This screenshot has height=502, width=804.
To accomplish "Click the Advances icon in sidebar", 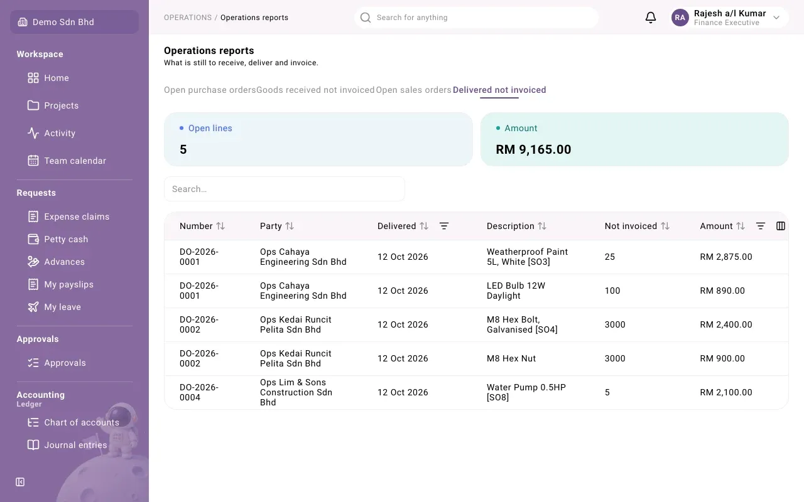I will [33, 262].
